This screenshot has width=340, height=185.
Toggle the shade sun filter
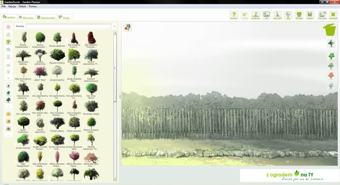(x=8, y=129)
